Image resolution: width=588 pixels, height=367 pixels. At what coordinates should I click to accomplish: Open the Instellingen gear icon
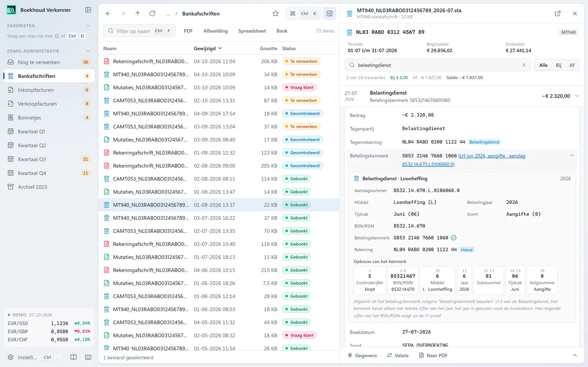(11, 357)
